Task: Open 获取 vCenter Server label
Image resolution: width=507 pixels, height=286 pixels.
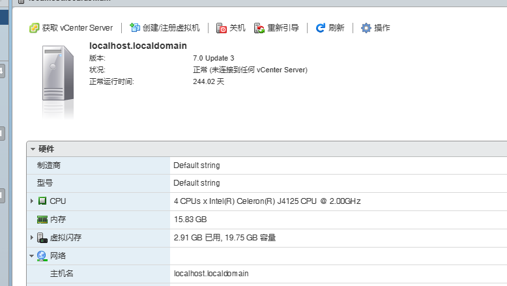Action: tap(78, 28)
